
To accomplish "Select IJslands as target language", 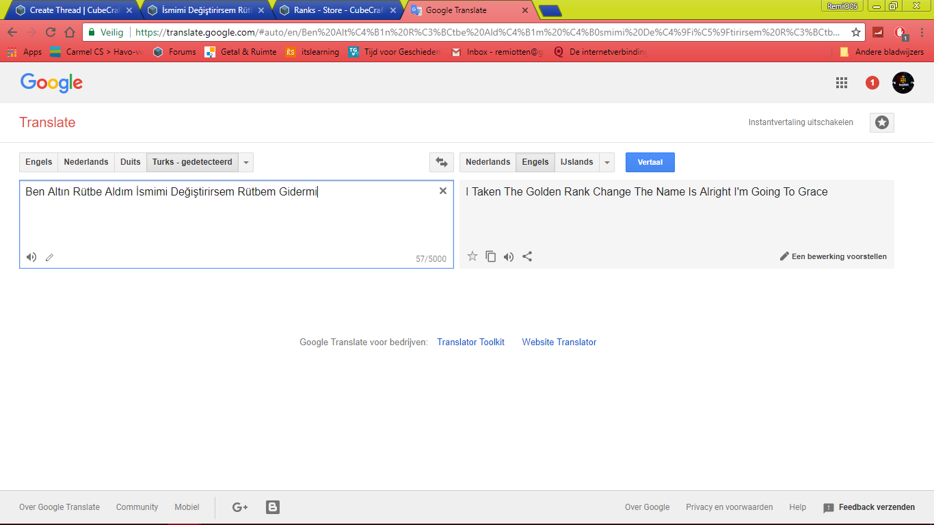I will [x=576, y=162].
